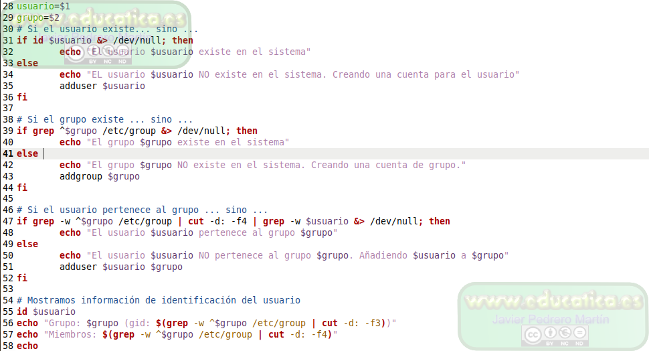Click the fi keyword on line 52

point(22,278)
